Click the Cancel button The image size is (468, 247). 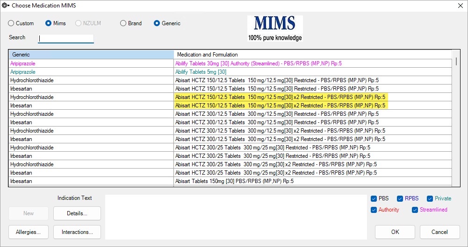(x=439, y=232)
